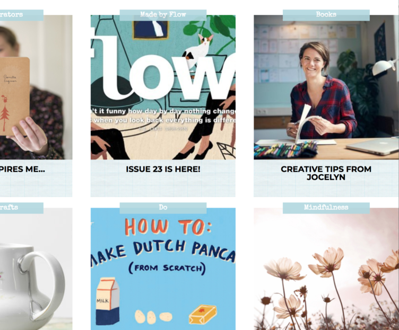399x330 pixels.
Task: Open the Made by Flow category label
Action: point(163,15)
